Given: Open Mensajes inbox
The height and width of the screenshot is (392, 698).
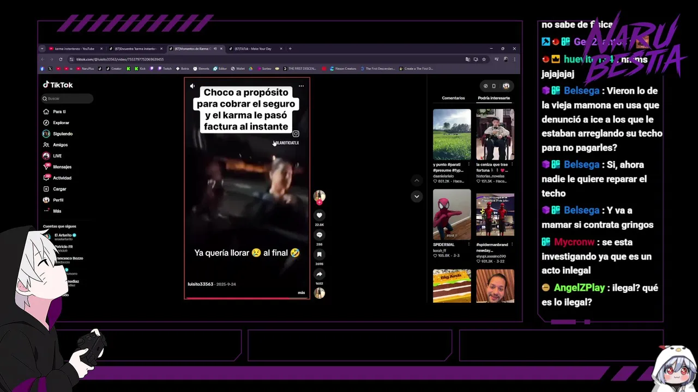Looking at the screenshot, I should click(x=57, y=167).
